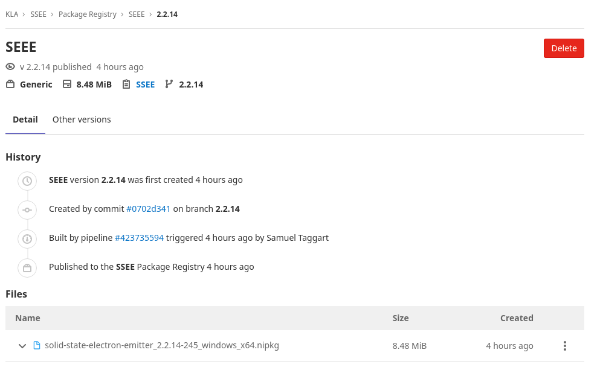Image resolution: width=600 pixels, height=370 pixels.
Task: Click the file icon before nipkg filename
Action: 37,345
